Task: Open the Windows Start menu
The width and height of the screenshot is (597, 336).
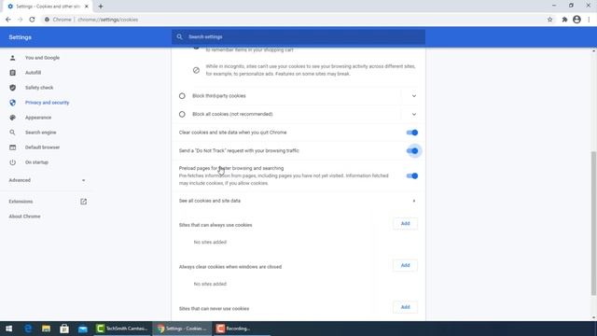Action: (8, 329)
